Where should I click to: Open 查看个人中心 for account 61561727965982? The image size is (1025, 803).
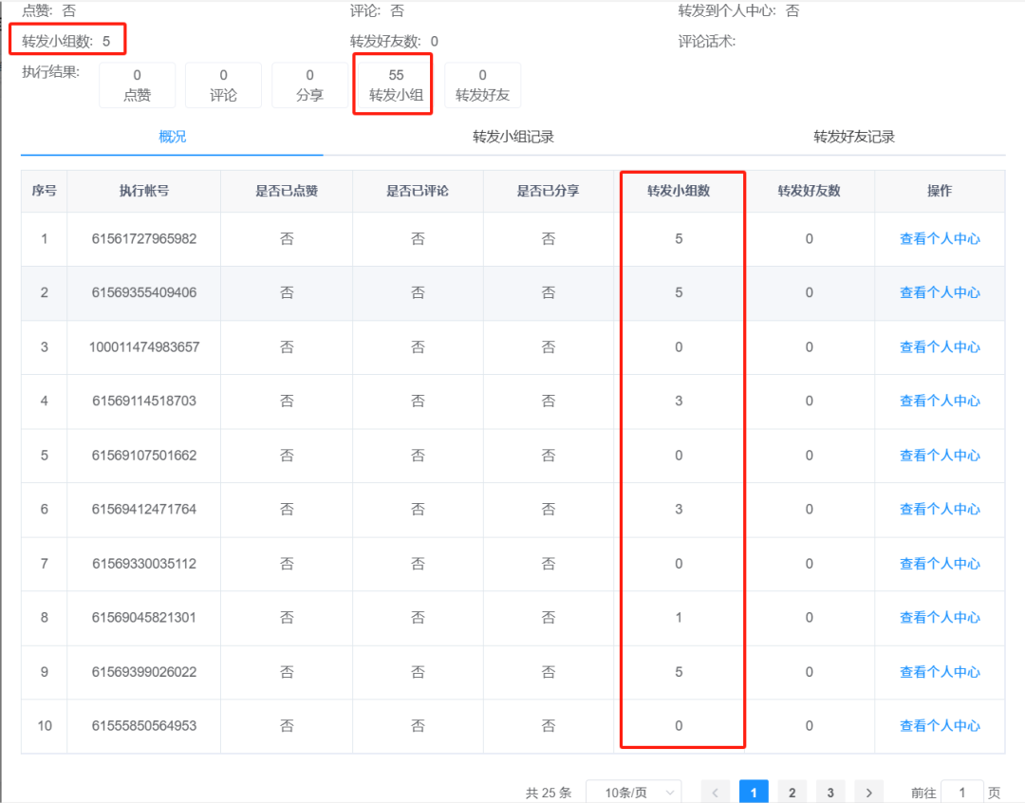point(940,238)
